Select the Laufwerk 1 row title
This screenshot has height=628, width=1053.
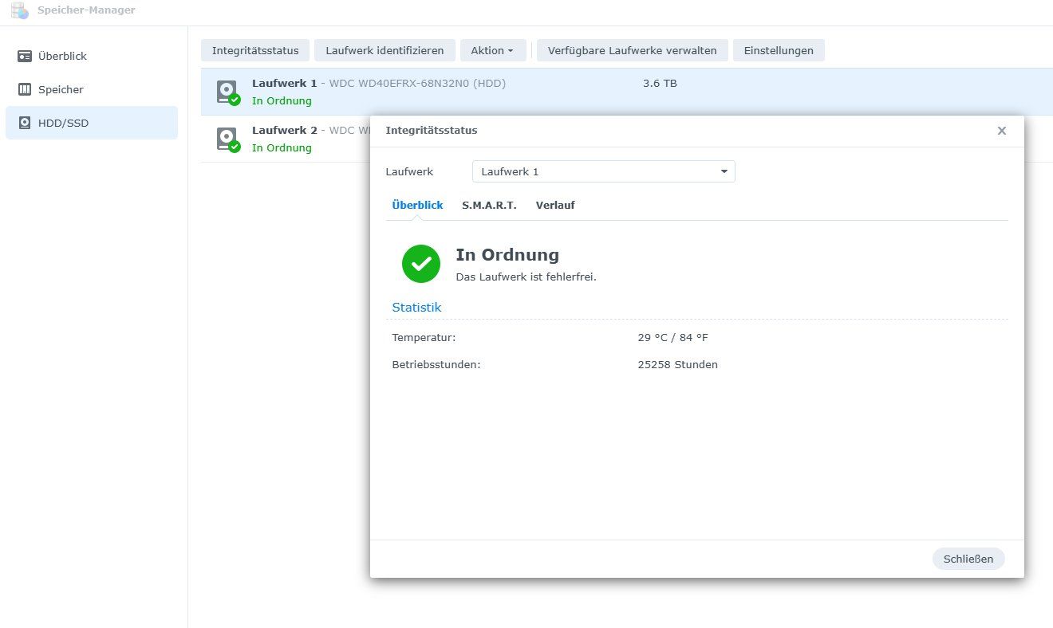284,83
